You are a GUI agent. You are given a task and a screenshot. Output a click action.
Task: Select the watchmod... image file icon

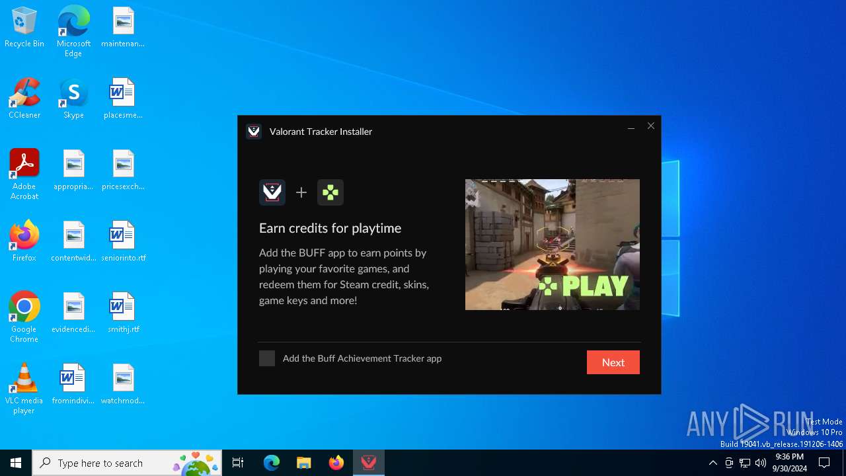pos(123,385)
